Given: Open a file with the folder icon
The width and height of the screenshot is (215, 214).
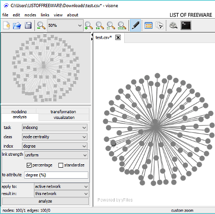Looking at the screenshot, I should pos(17,25).
